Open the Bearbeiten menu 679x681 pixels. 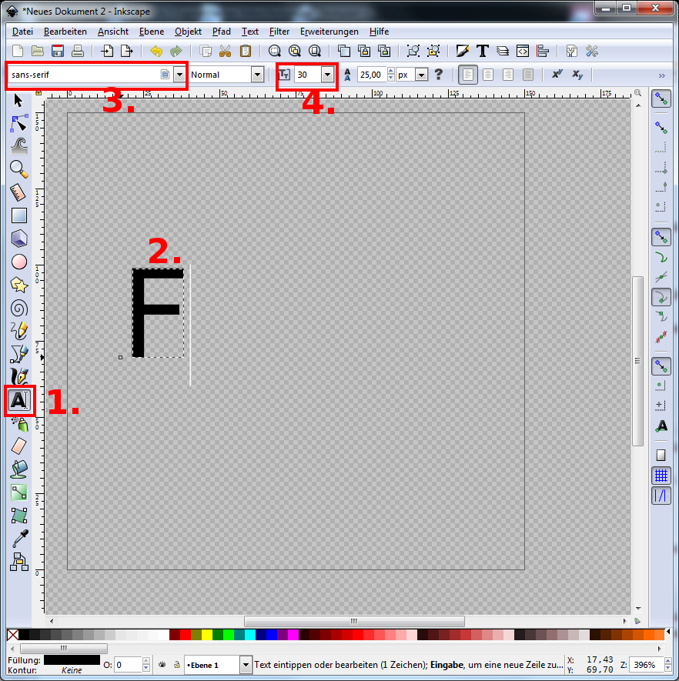coord(65,32)
